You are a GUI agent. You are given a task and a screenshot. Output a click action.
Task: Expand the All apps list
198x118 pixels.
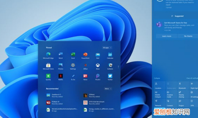[x=107, y=48]
